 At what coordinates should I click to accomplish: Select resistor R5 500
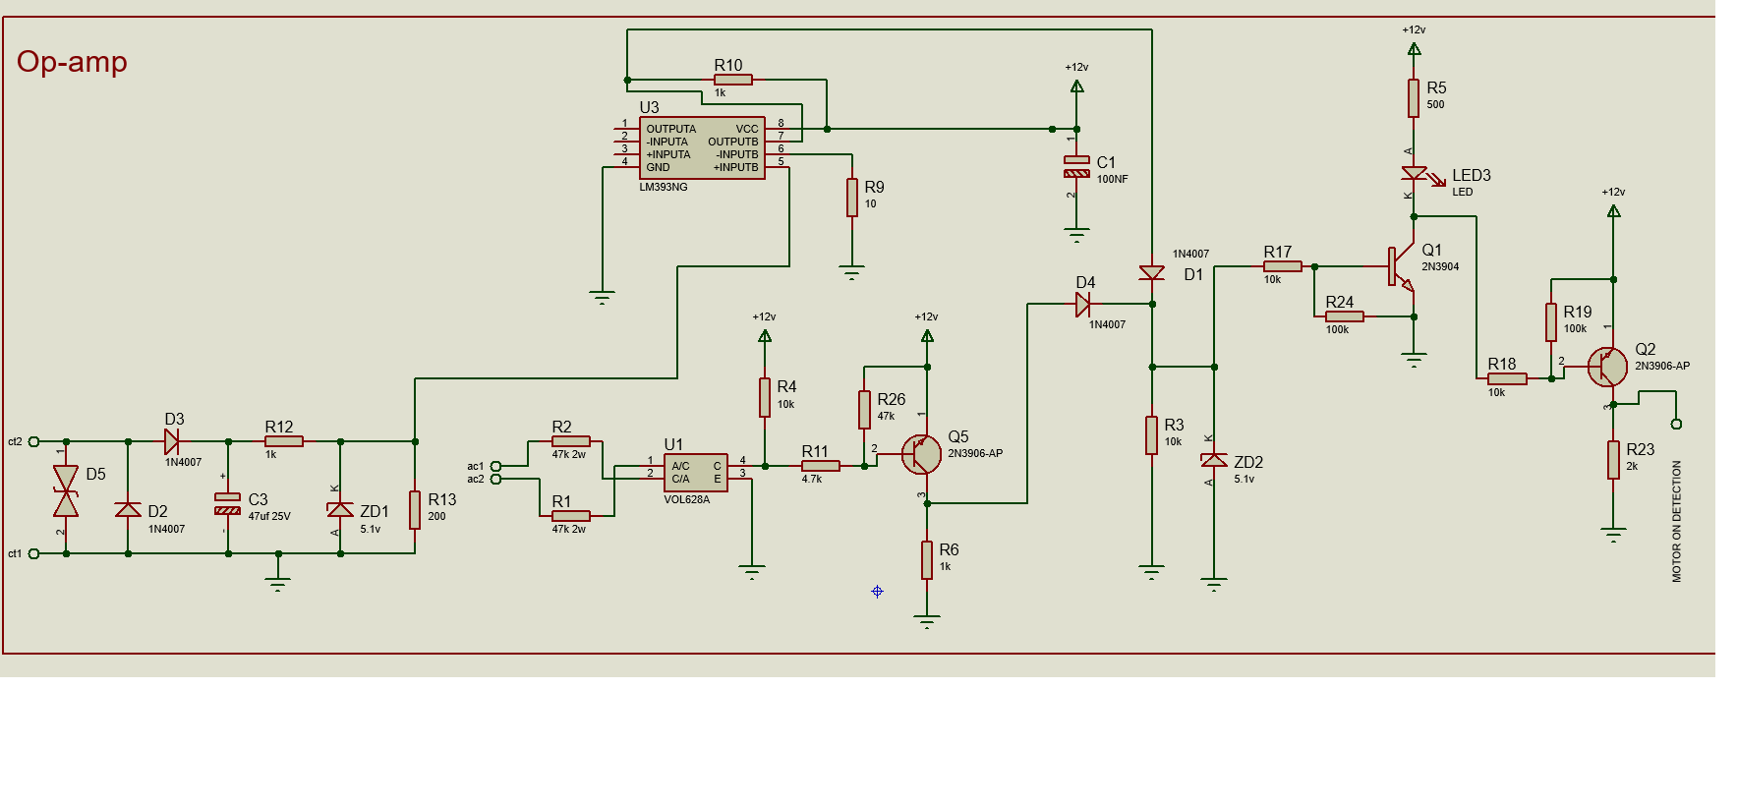click(1414, 98)
